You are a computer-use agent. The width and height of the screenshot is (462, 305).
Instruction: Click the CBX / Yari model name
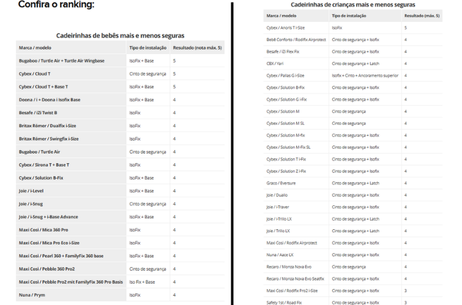tap(275, 64)
